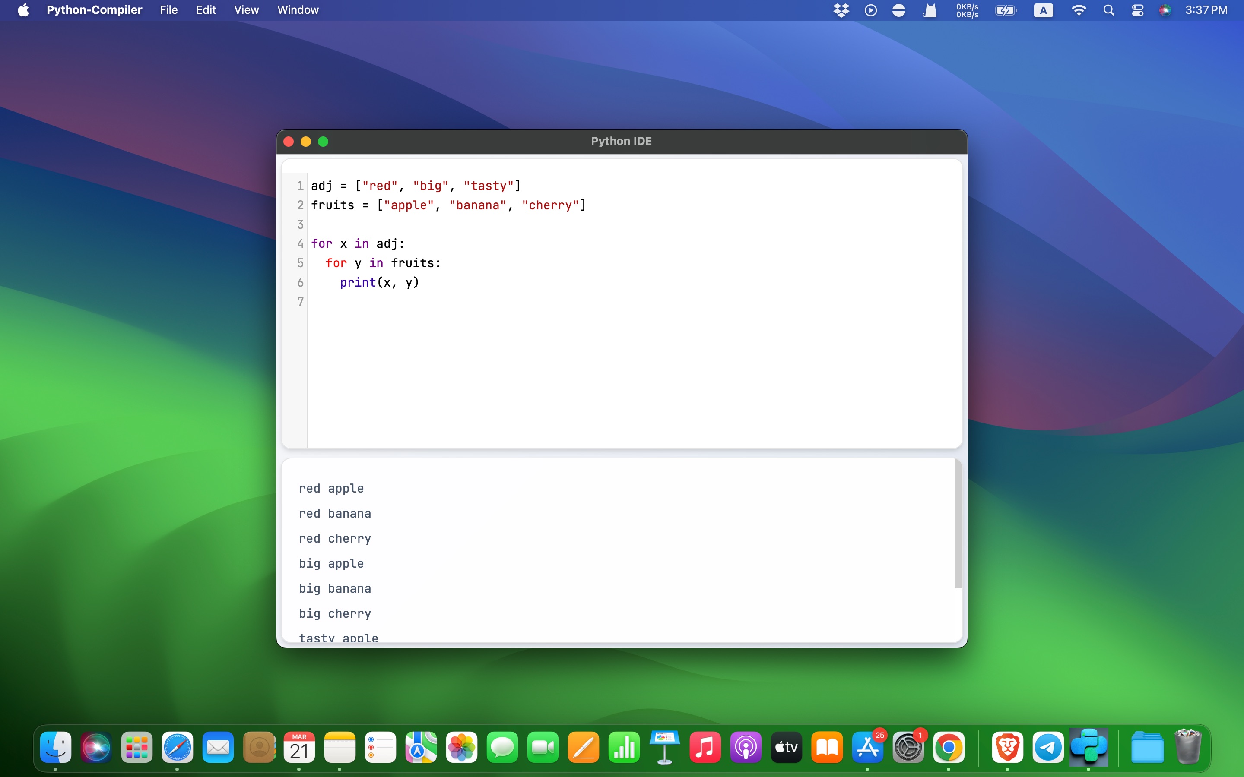Open System Settings from the dock
1244x777 pixels.
(x=908, y=747)
